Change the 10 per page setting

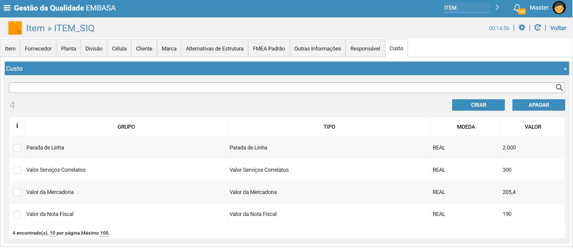tap(52, 233)
